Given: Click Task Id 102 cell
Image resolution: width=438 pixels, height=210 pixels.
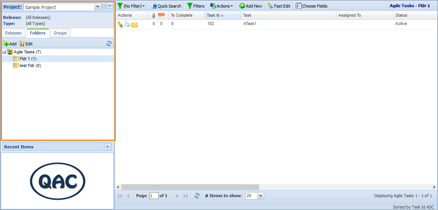Looking at the screenshot, I should pos(211,24).
